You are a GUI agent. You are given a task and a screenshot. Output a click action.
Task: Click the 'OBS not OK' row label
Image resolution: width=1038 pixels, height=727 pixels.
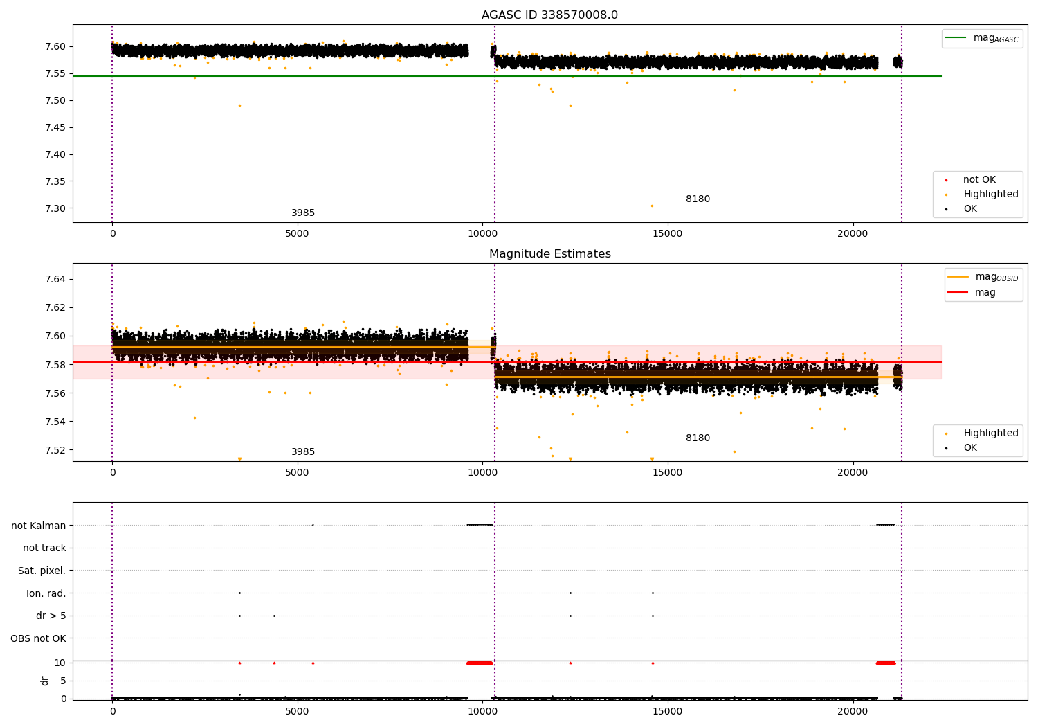(38, 638)
